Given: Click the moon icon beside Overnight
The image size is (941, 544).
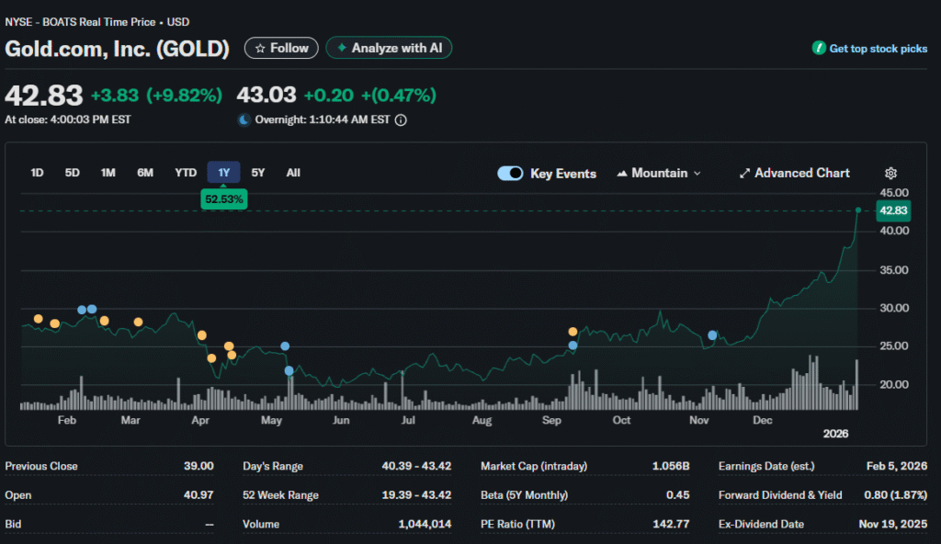Looking at the screenshot, I should tap(244, 119).
